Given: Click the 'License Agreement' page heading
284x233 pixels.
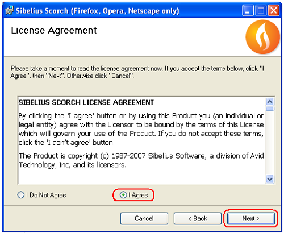Looking at the screenshot, I should click(54, 31).
